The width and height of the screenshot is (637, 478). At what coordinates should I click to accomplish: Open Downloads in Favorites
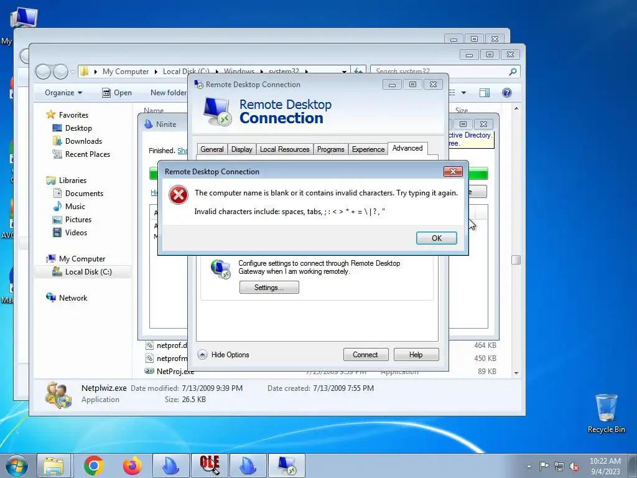click(x=83, y=141)
